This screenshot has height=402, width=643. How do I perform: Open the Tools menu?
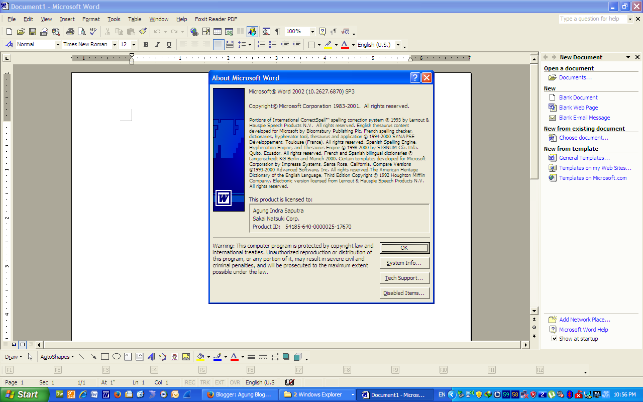point(114,19)
